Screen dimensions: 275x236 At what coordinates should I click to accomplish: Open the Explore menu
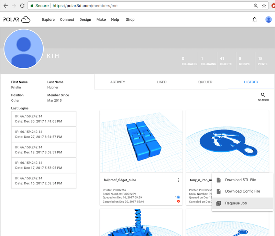pyautogui.click(x=48, y=20)
